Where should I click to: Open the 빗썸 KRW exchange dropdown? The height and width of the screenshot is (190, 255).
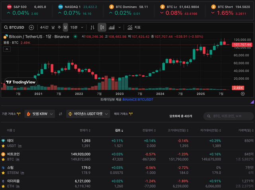coord(40,114)
